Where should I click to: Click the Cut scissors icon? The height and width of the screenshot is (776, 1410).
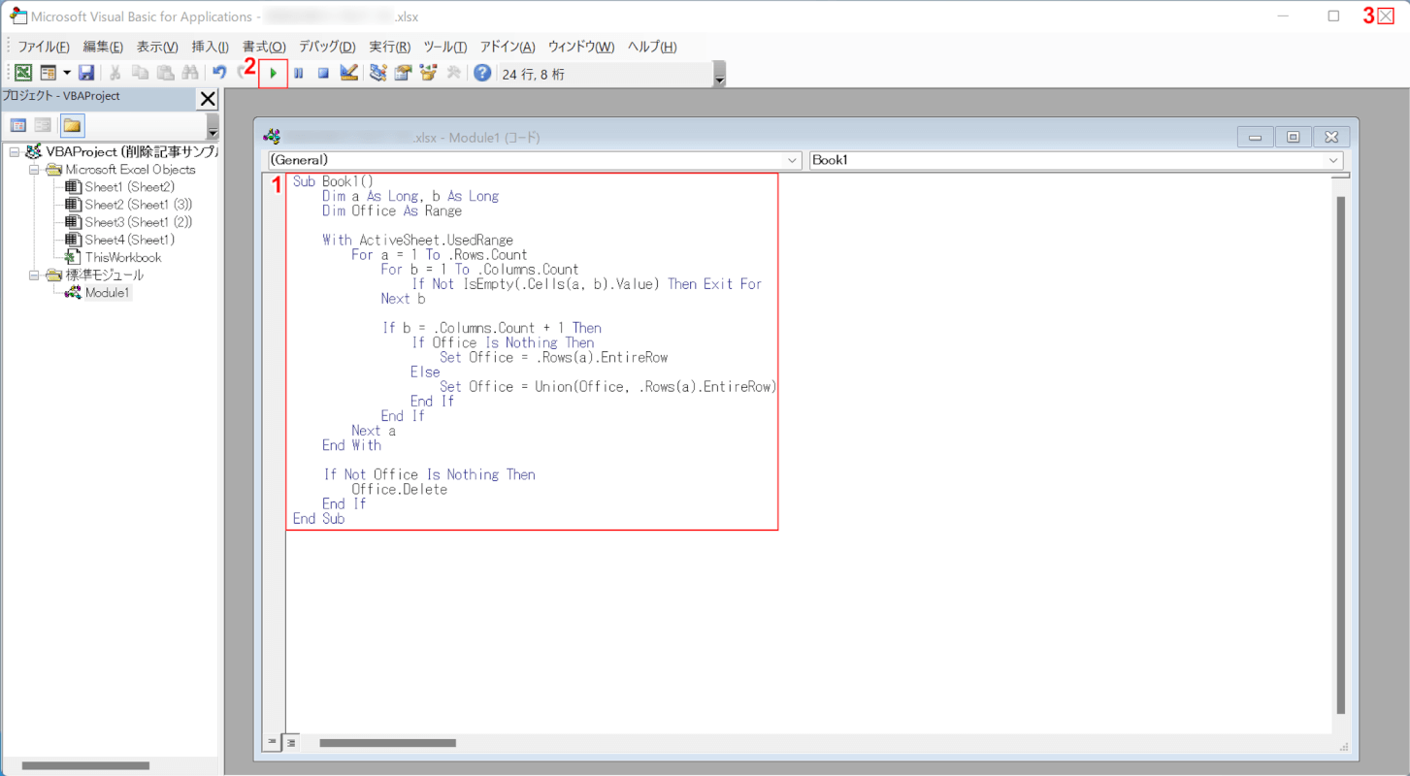(115, 73)
